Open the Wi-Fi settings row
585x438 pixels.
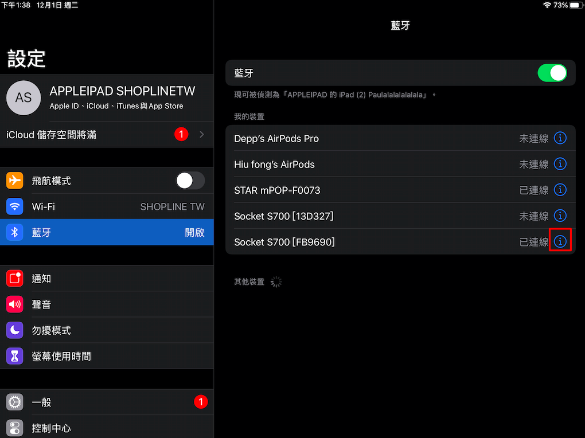pos(107,206)
